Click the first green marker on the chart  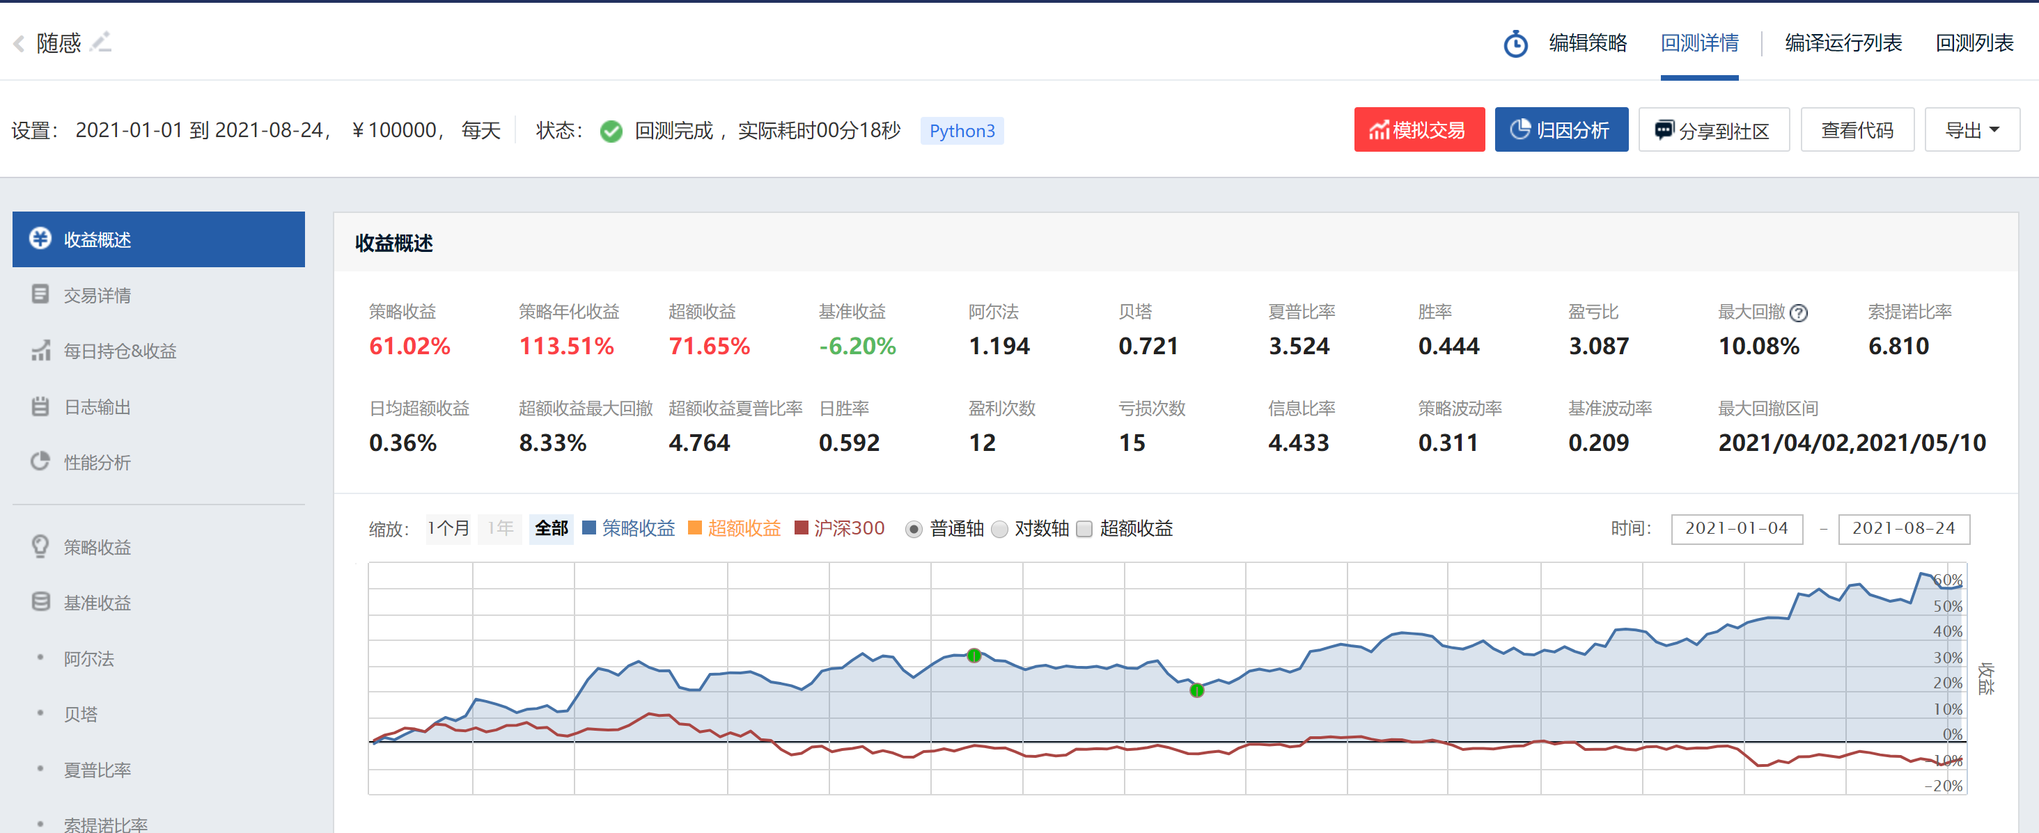coord(974,656)
